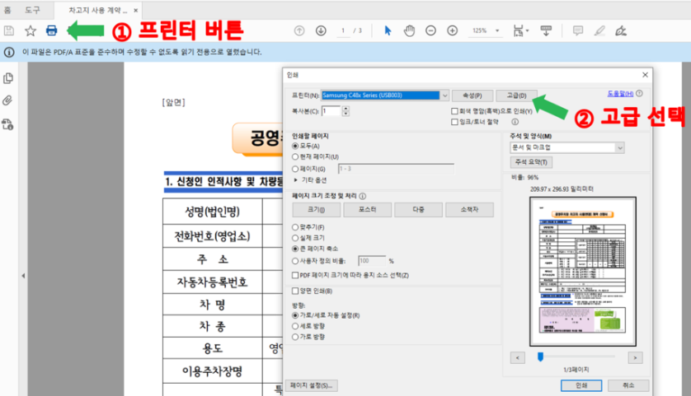Increase copies with stepper up arrow
Image resolution: width=691 pixels, height=396 pixels.
click(x=346, y=109)
